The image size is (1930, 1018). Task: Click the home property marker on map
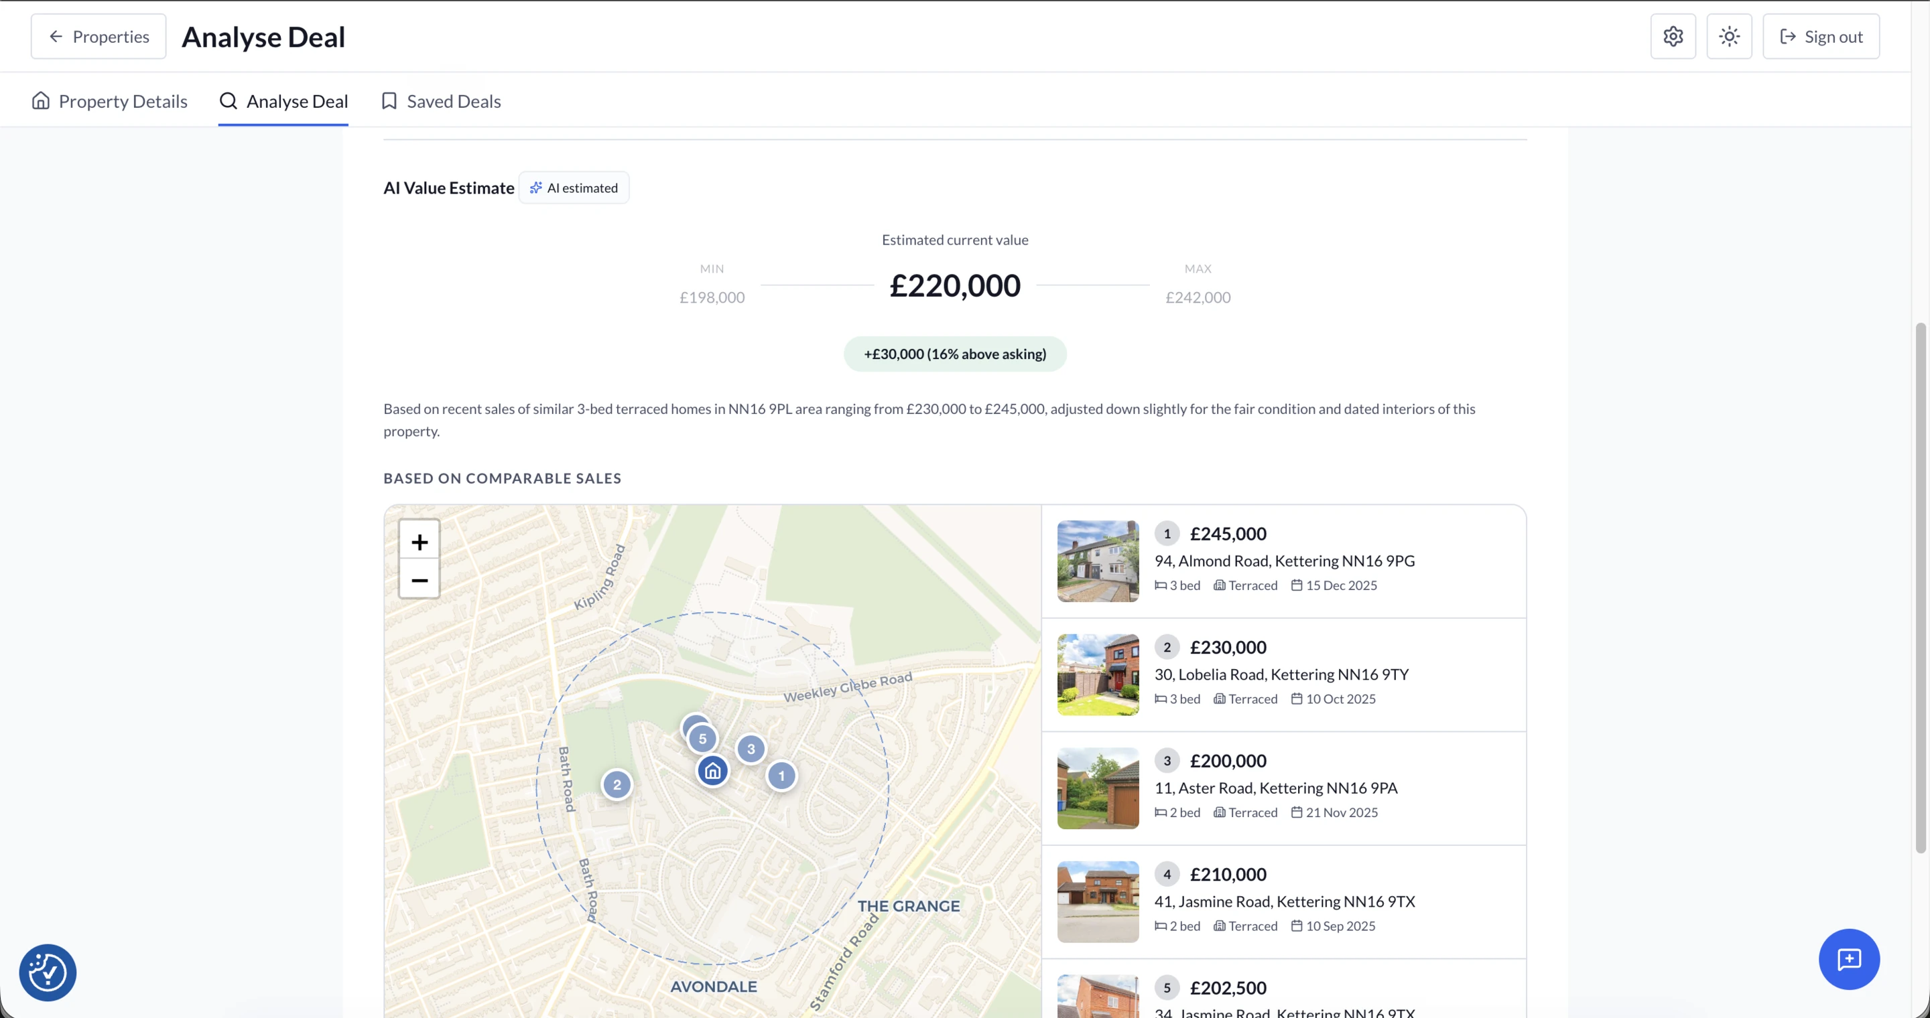pos(712,771)
